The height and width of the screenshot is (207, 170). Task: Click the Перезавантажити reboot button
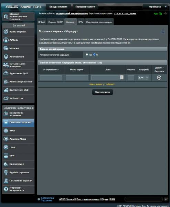85,7
